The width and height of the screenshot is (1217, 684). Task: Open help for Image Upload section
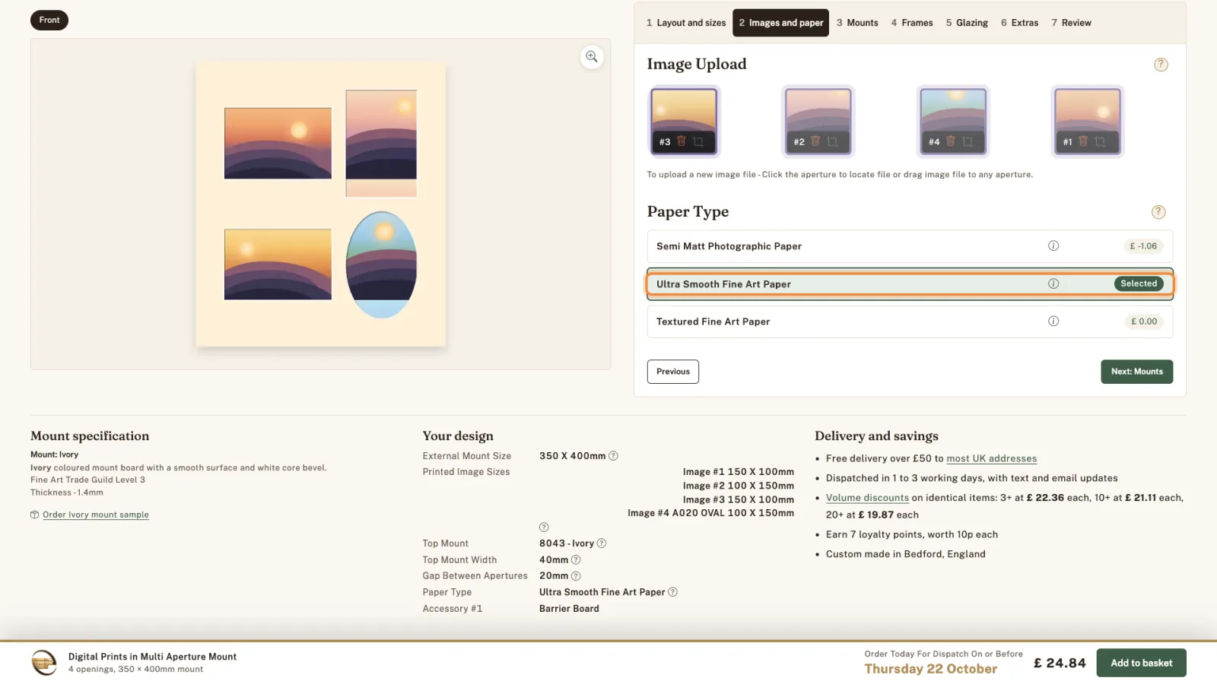click(1161, 65)
